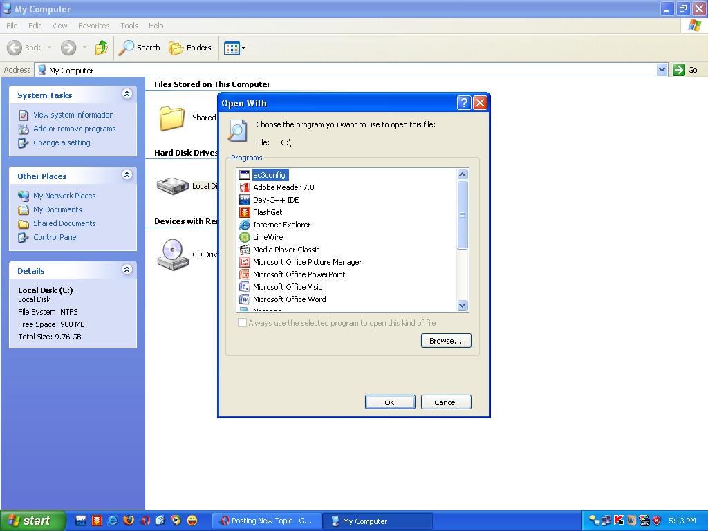Click the Forward navigation arrow icon
The width and height of the screenshot is (708, 531).
point(68,48)
